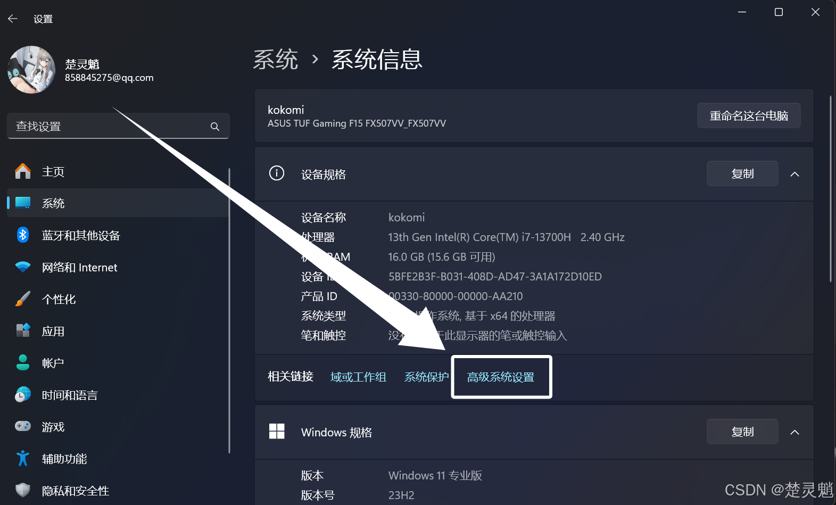Copy Windows specs with 复制 button
836x505 pixels.
click(742, 432)
